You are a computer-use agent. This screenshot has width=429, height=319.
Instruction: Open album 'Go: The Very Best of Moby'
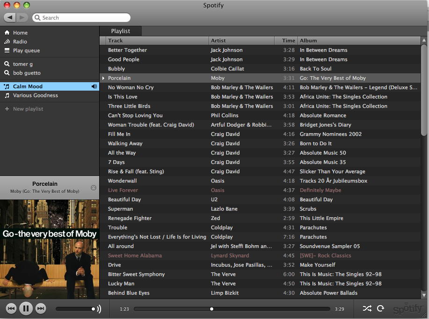click(333, 78)
